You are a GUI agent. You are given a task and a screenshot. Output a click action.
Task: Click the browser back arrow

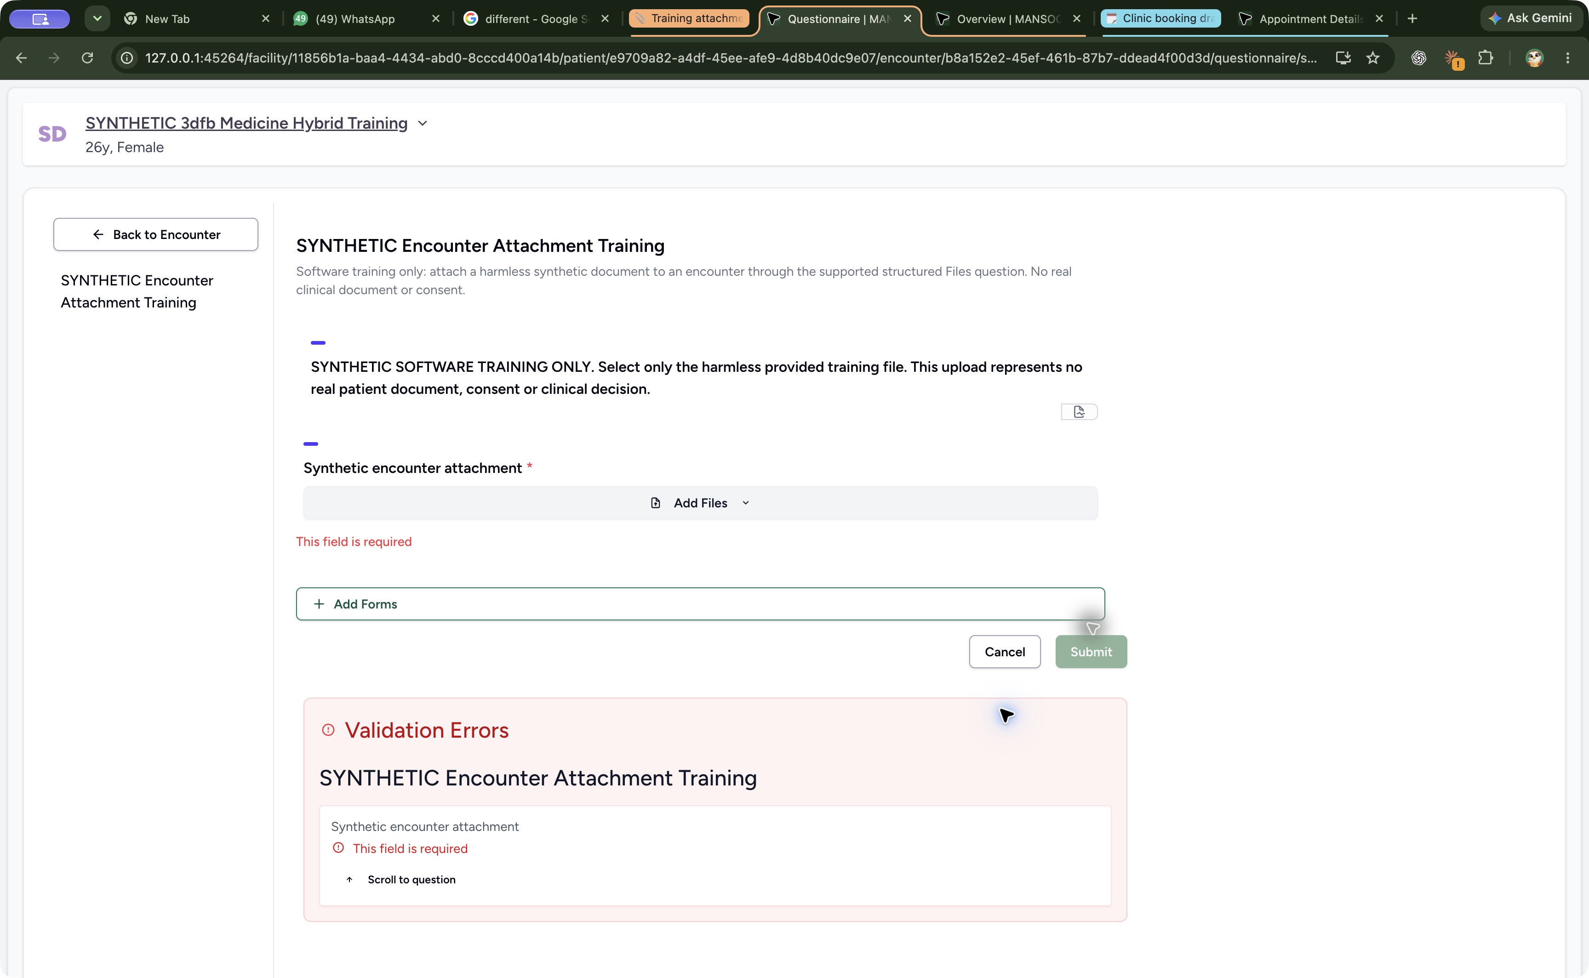coord(21,58)
